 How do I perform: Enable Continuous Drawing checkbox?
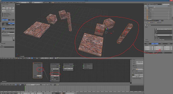[x=3, y=15]
